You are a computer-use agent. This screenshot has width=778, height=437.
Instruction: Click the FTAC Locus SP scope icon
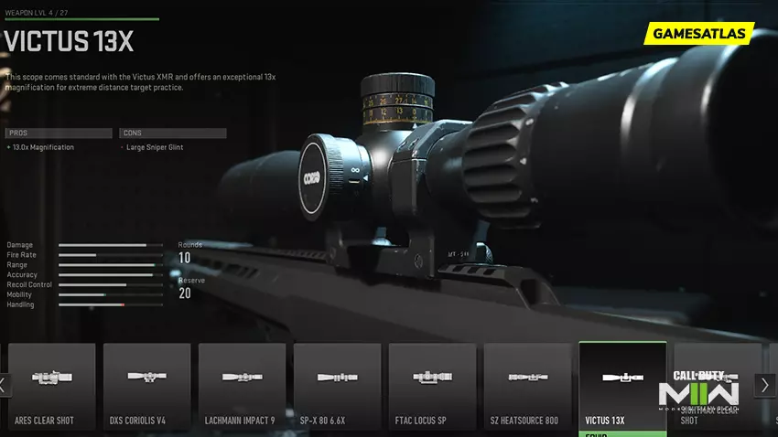[x=433, y=377]
